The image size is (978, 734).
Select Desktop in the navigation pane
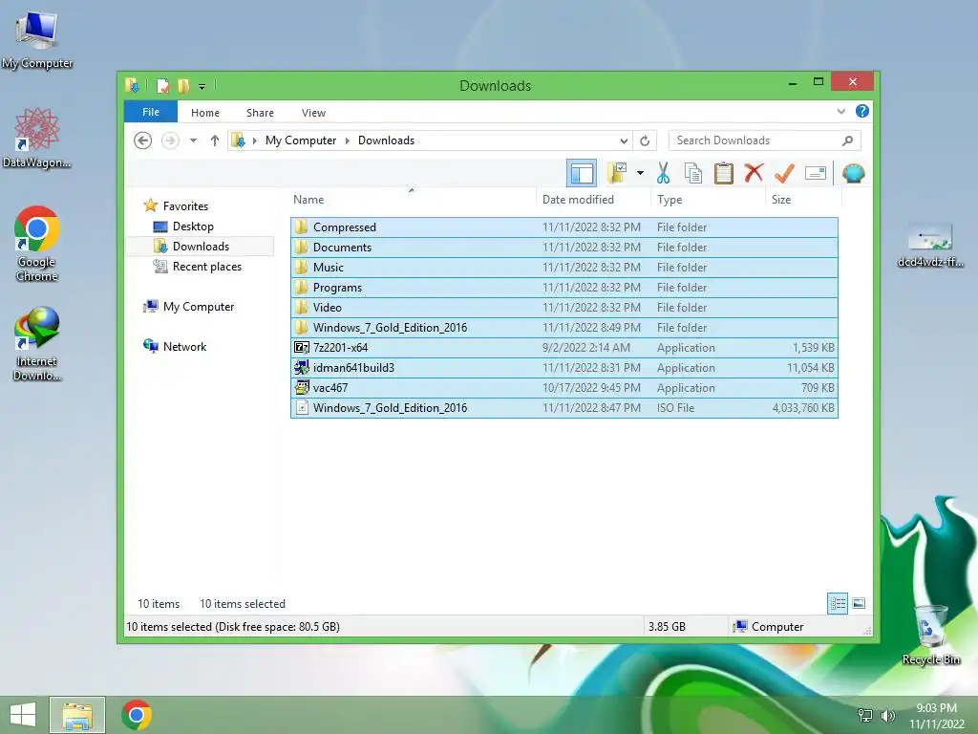[193, 227]
